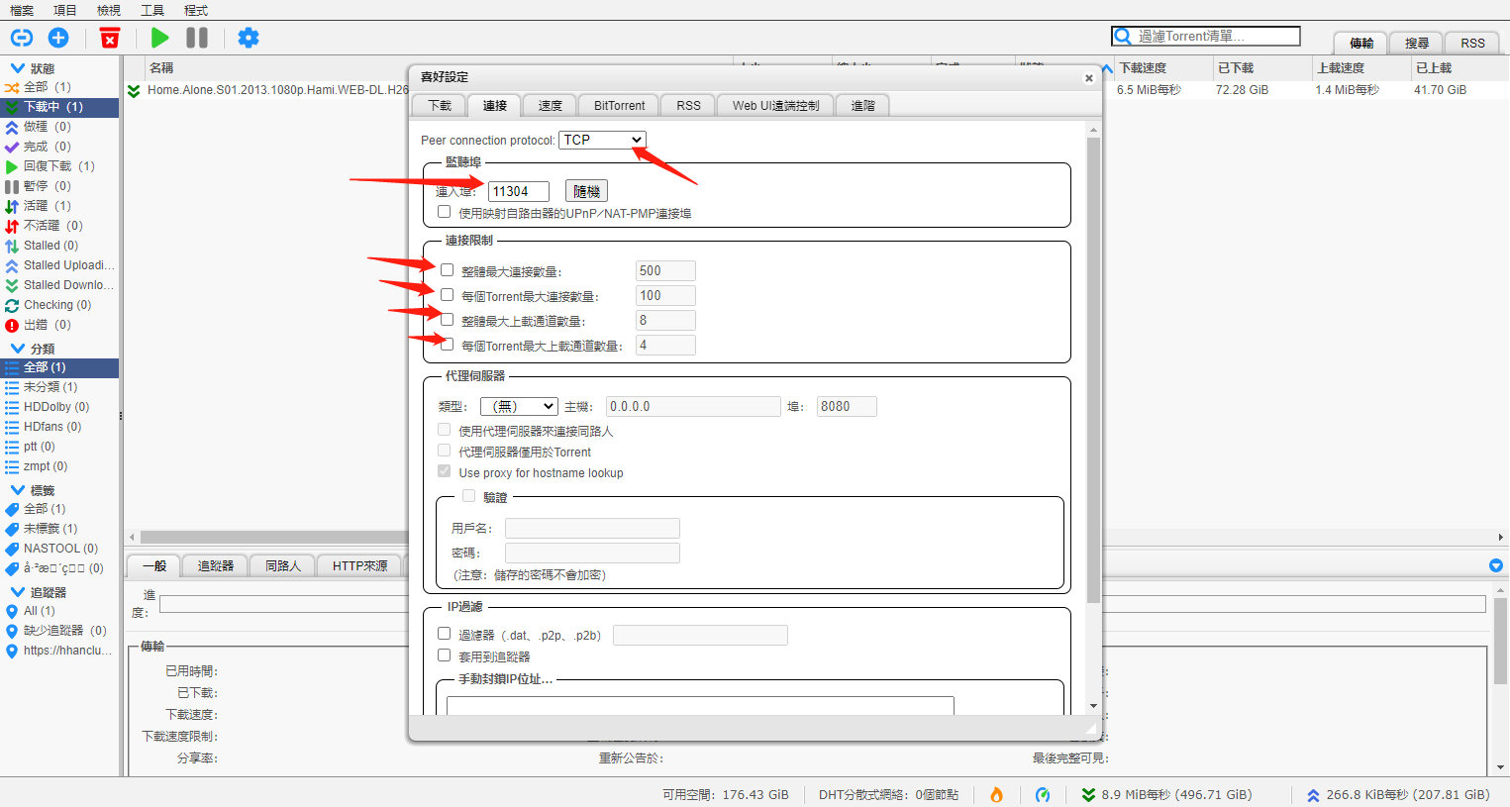Viewport: 1510px width, 807px height.
Task: Click the pause torrents icon
Action: (x=197, y=38)
